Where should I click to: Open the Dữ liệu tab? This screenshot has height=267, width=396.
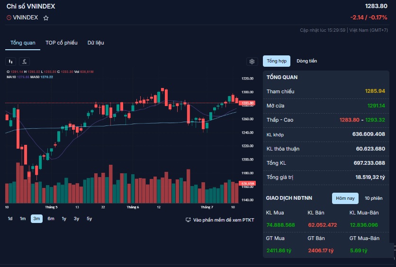click(96, 43)
